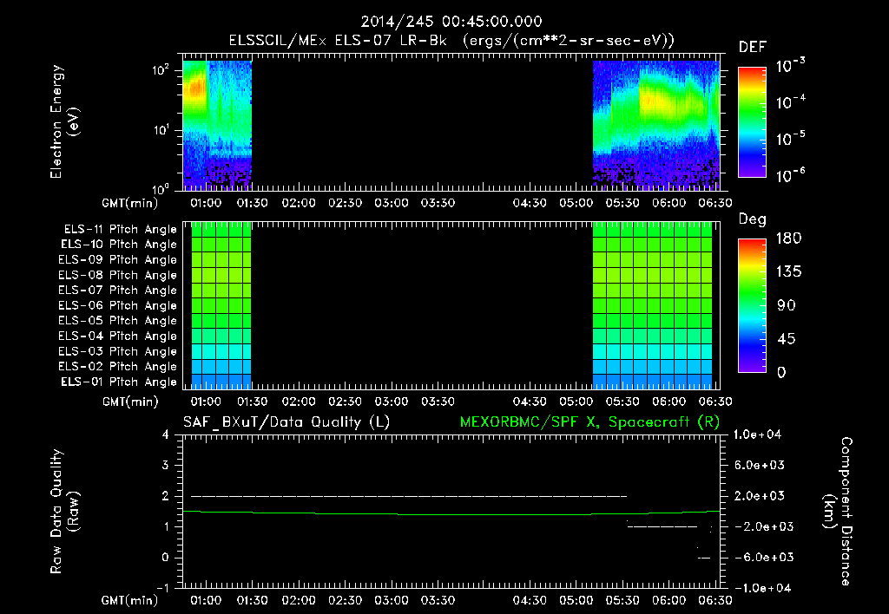Click the Deg color bar label
The width and height of the screenshot is (889, 614).
click(x=752, y=219)
